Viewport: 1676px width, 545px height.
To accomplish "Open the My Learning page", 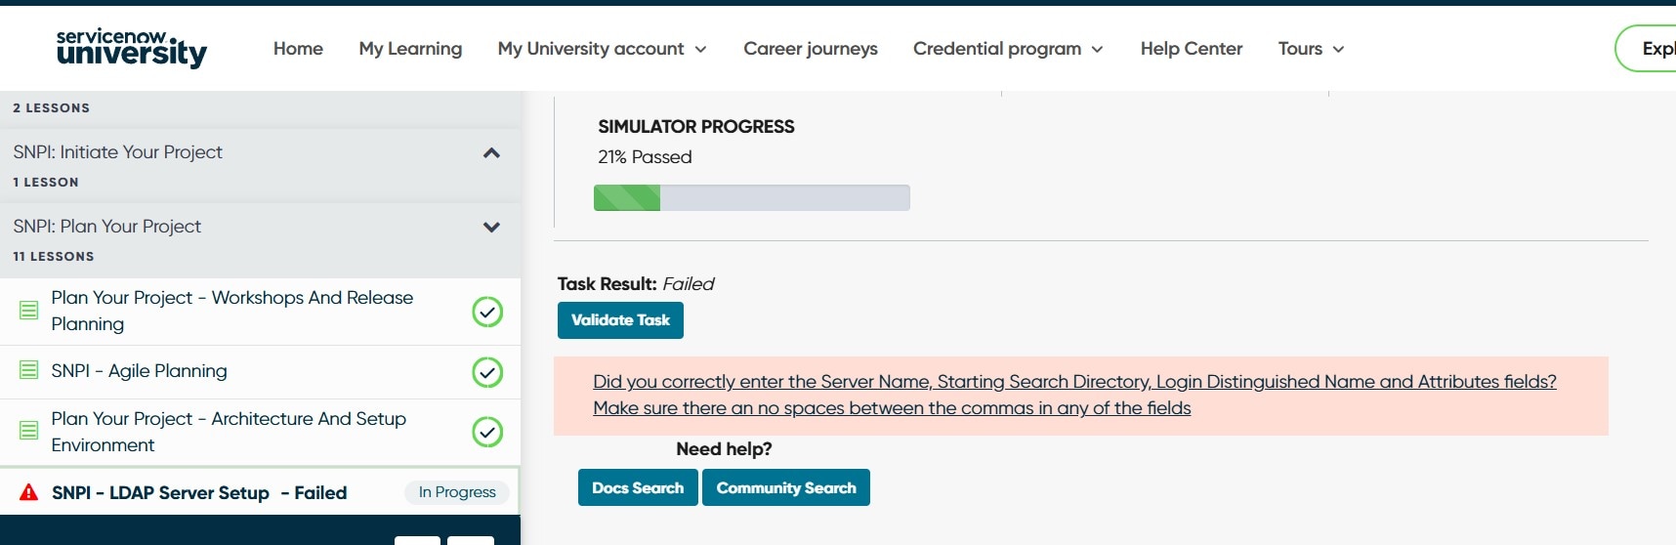I will coord(410,49).
